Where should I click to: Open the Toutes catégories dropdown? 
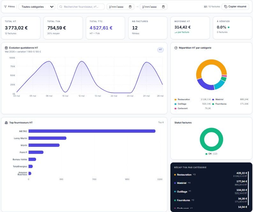click(x=37, y=7)
